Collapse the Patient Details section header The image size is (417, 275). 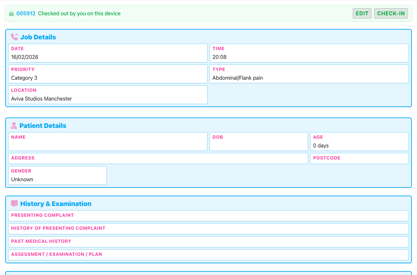43,125
